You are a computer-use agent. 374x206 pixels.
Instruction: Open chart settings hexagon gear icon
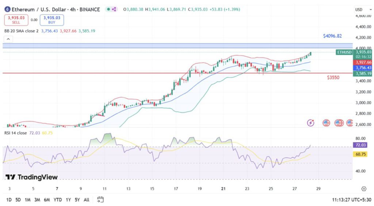363,189
